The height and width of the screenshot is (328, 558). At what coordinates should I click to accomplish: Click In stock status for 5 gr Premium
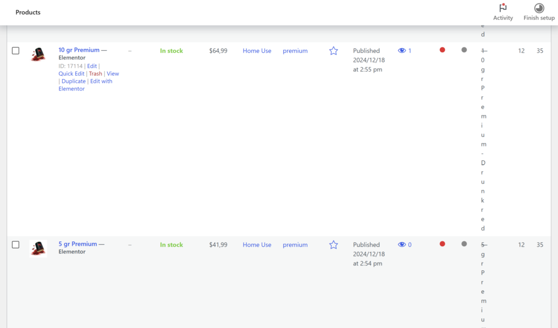[x=171, y=245]
